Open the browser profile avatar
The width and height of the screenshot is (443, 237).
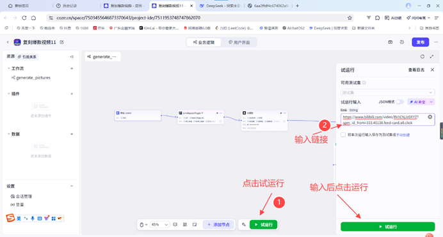[x=408, y=6]
